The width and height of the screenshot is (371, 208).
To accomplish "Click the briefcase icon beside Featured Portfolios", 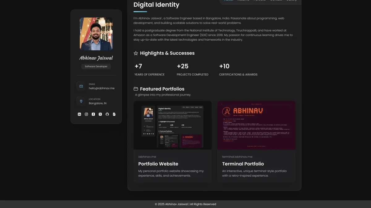I will (x=135, y=89).
